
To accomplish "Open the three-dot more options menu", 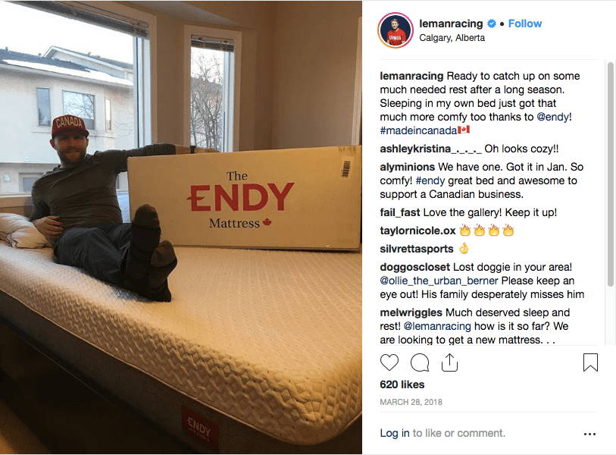I will (589, 435).
